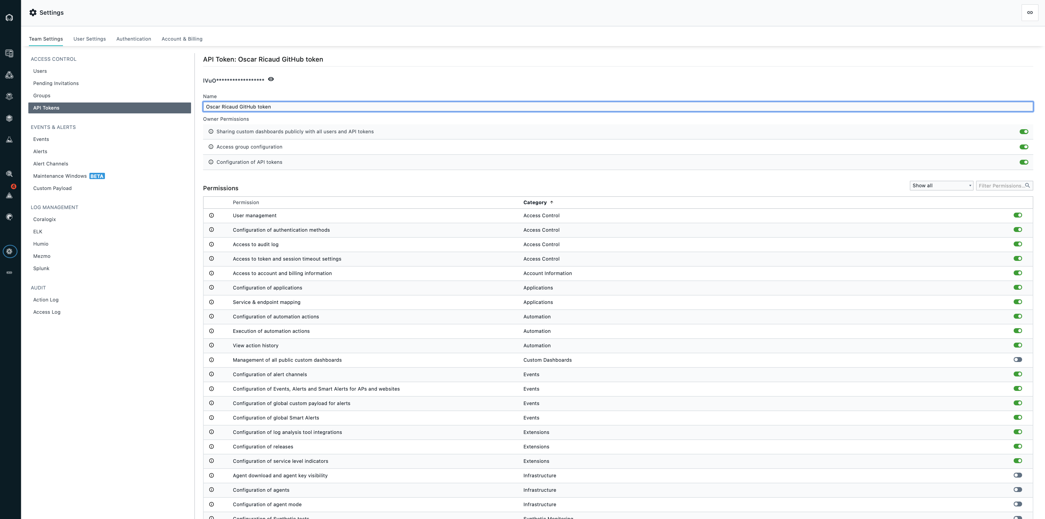Disable the User management permission toggle
Viewport: 1045px width, 519px height.
pyautogui.click(x=1017, y=215)
